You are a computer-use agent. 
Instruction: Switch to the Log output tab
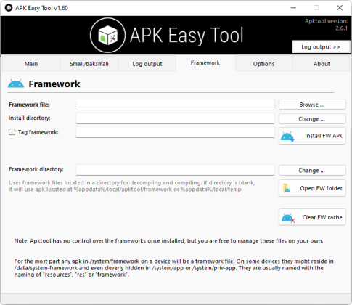point(147,64)
